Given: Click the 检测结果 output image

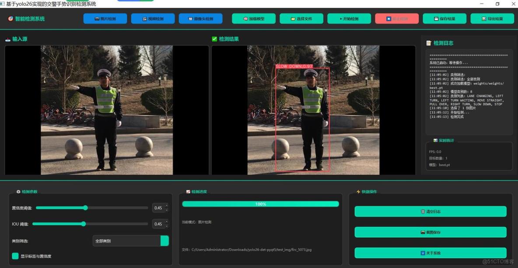Looking at the screenshot, I should pyautogui.click(x=313, y=110).
